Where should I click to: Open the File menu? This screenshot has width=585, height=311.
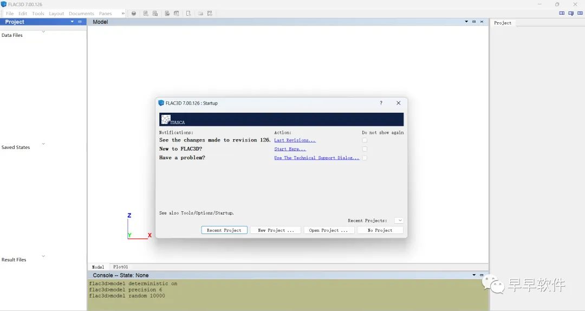pos(10,14)
